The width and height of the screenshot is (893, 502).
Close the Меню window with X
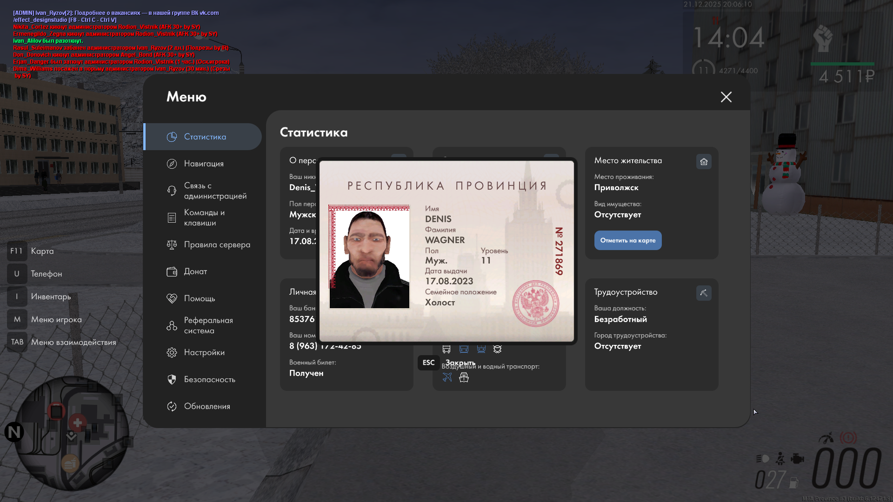[x=726, y=97]
